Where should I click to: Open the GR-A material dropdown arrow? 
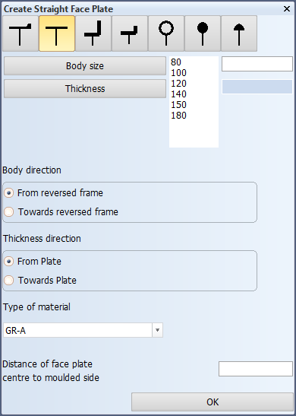click(x=158, y=330)
